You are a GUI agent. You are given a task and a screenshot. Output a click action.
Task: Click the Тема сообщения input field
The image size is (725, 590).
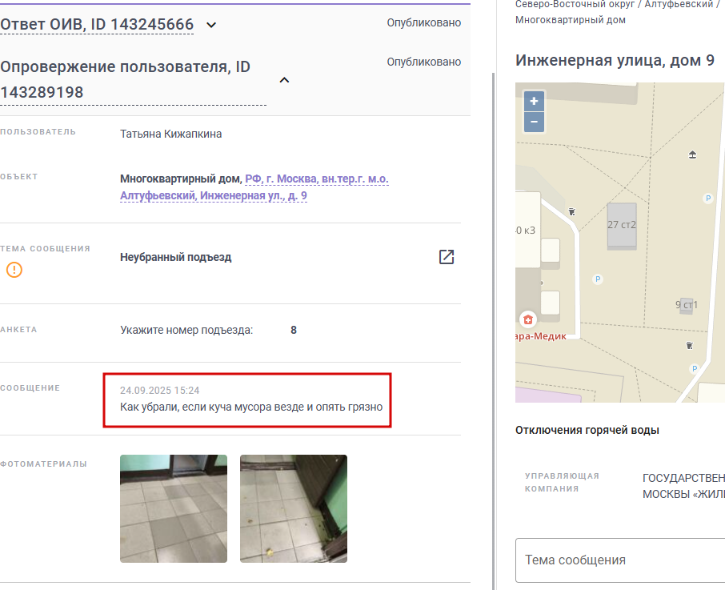[620, 560]
